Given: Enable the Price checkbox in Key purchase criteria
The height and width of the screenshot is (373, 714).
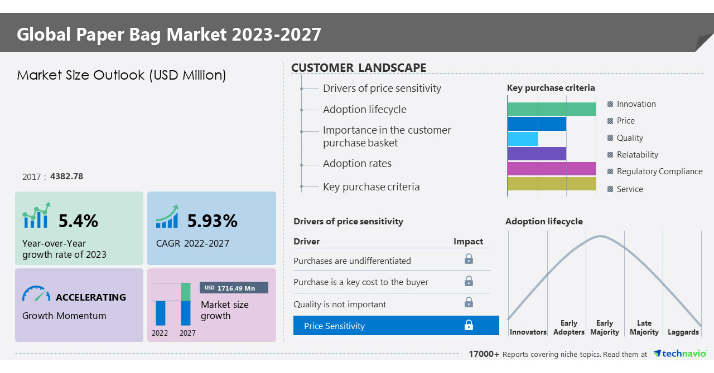Looking at the screenshot, I should [610, 121].
